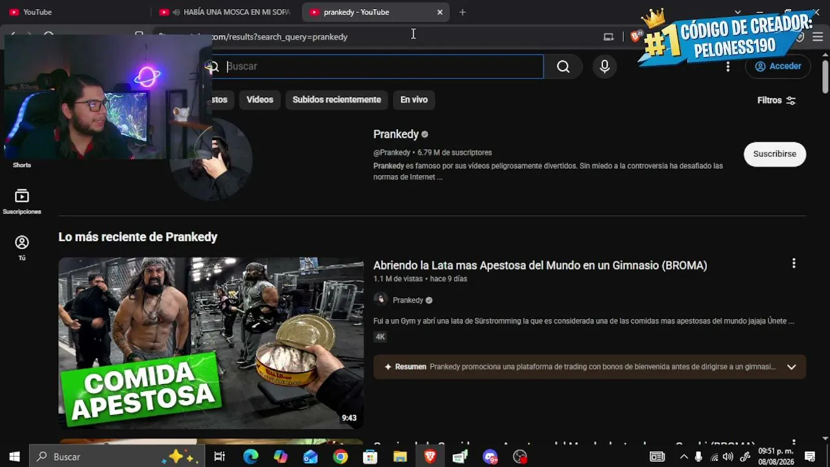Open Brave's main hamburger menu
Image resolution: width=830 pixels, height=467 pixels.
[818, 37]
